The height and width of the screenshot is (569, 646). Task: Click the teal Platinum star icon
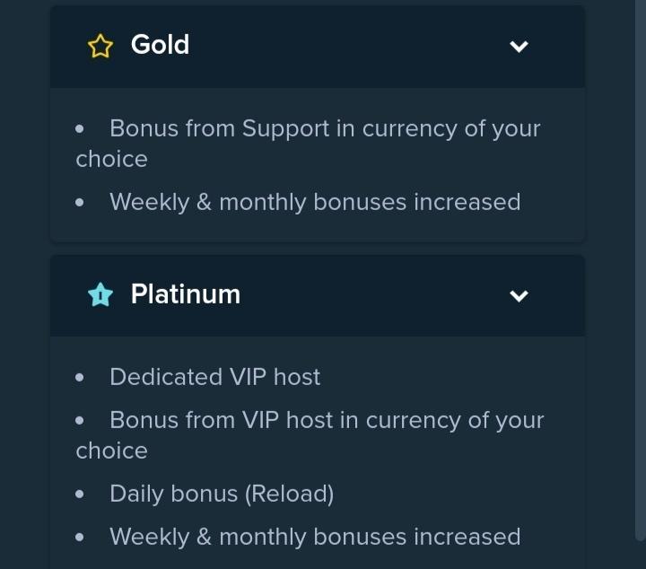click(x=100, y=294)
